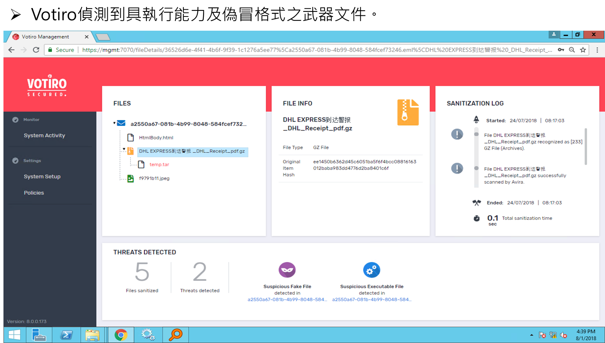Open the a2550a67 link under Suspicious Executable File
The width and height of the screenshot is (605, 343).
click(x=372, y=300)
